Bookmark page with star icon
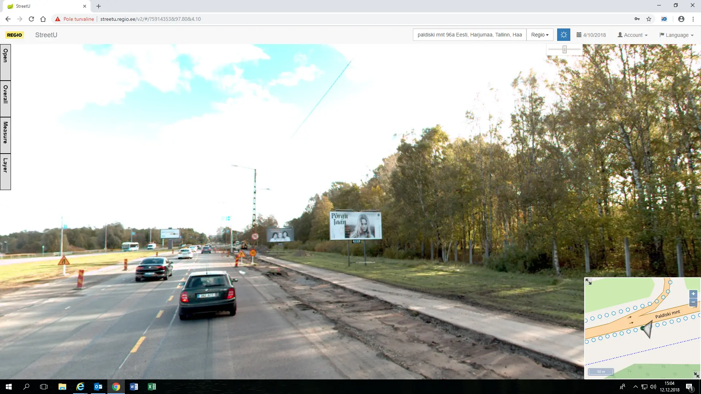Image resolution: width=701 pixels, height=394 pixels. (x=649, y=19)
